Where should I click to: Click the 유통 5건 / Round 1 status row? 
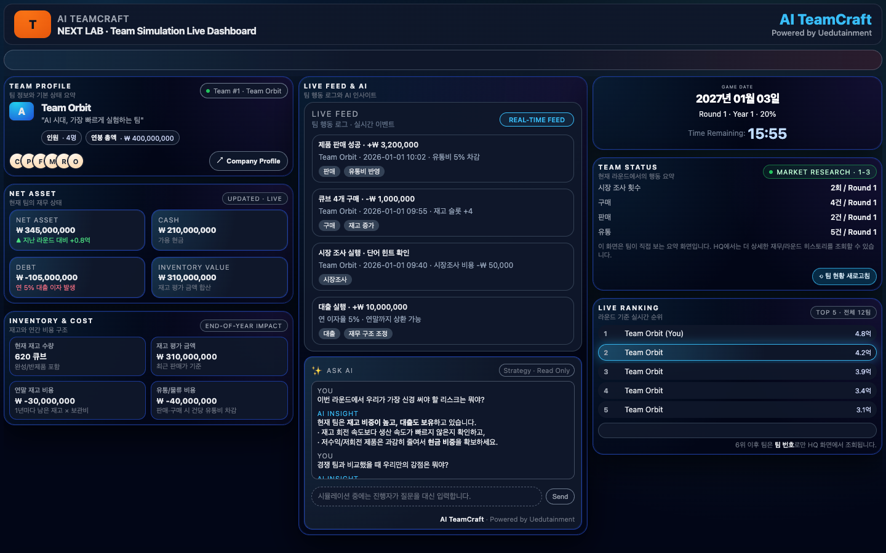pyautogui.click(x=737, y=232)
